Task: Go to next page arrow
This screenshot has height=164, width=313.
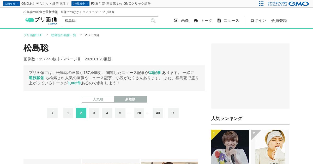Action: click(173, 113)
